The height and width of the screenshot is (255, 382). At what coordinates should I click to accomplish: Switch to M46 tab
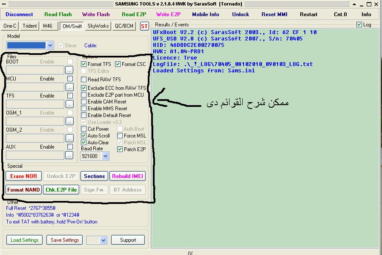[49, 26]
